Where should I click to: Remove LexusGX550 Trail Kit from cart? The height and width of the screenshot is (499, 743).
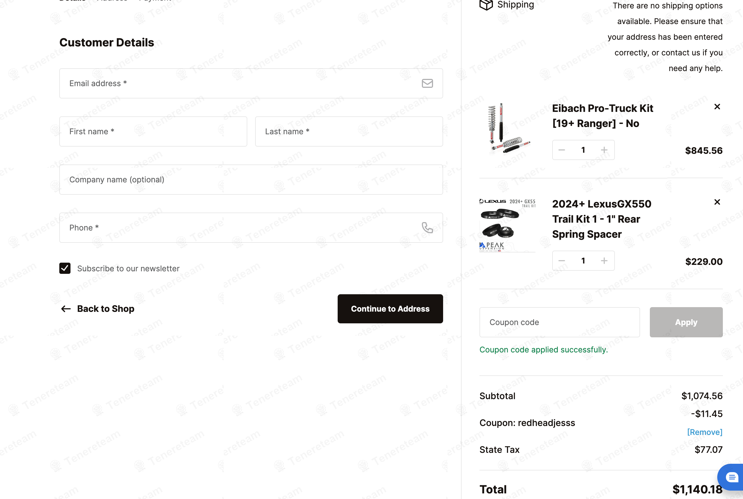click(717, 202)
